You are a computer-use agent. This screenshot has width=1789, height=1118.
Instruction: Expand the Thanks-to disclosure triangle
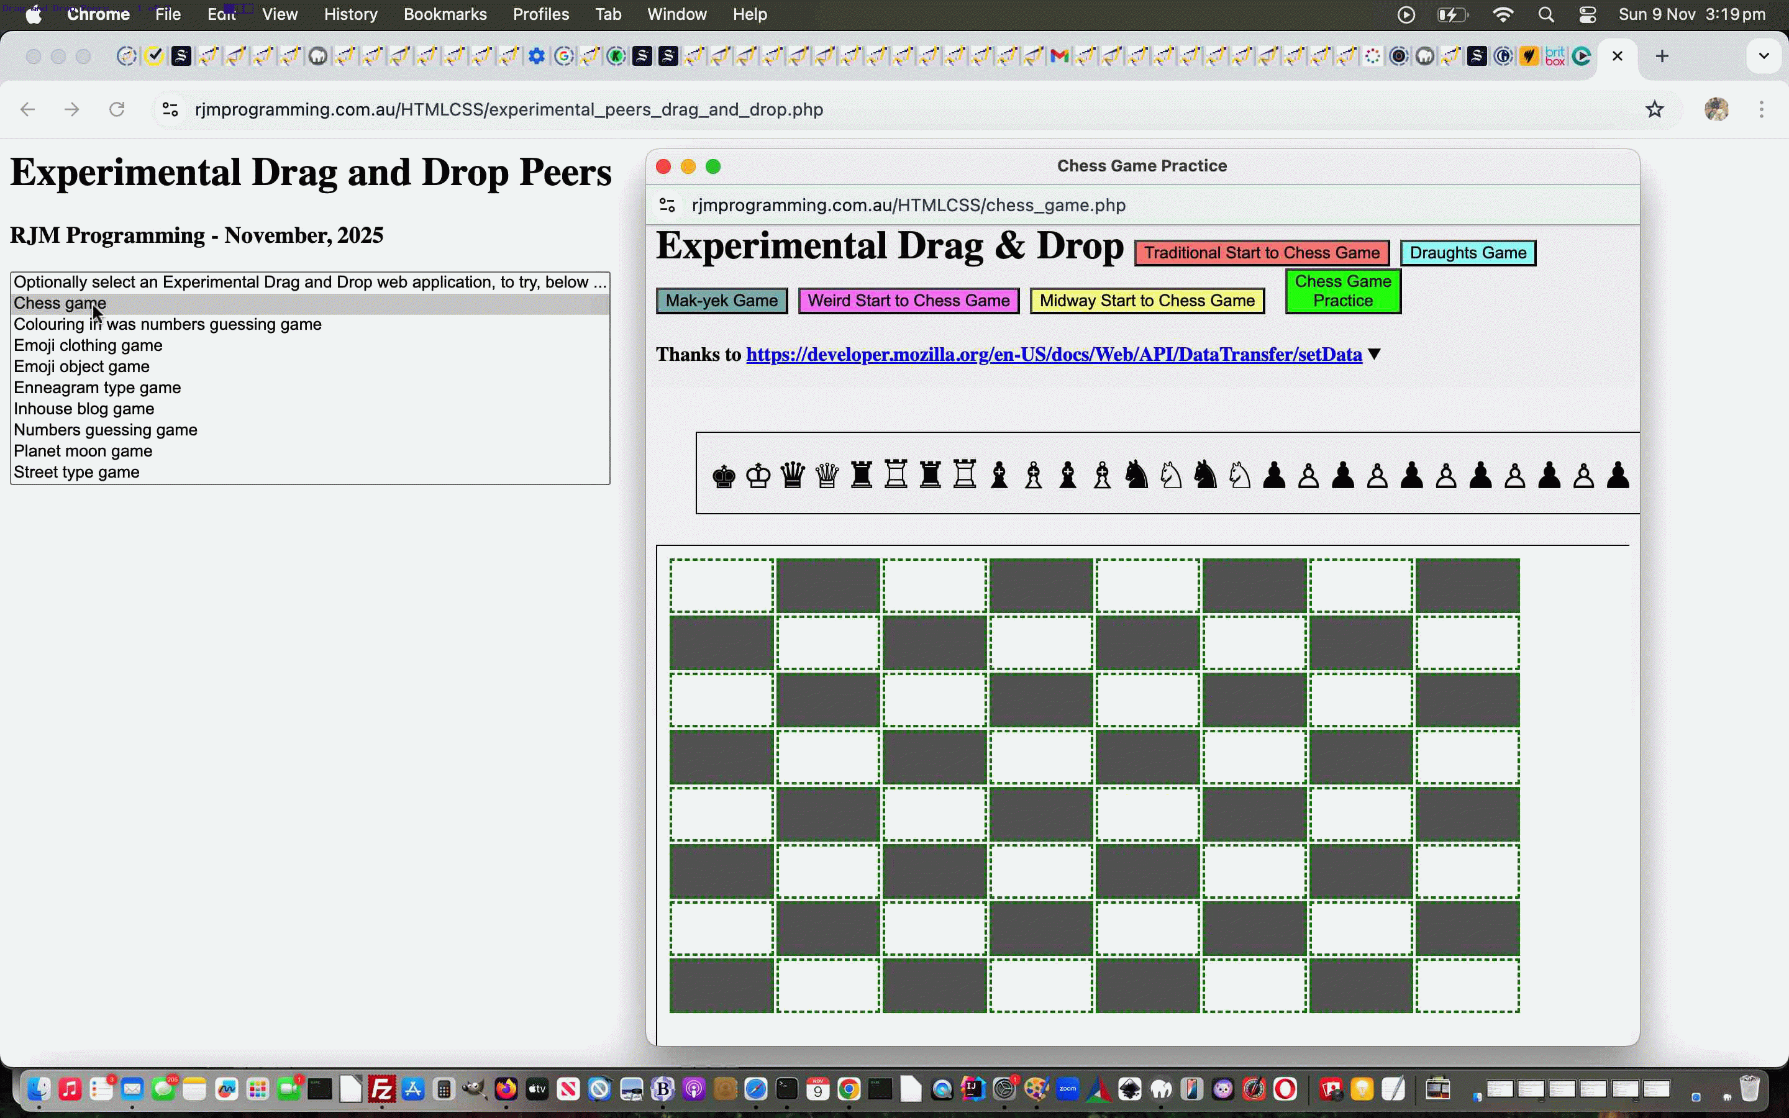coord(1375,355)
